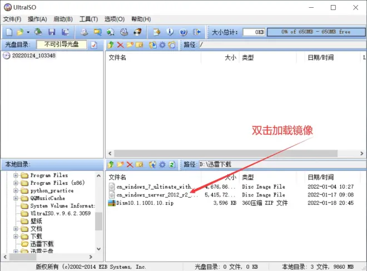Click the Exit door icon in toolbar
This screenshot has width=367, height=271.
(197, 32)
